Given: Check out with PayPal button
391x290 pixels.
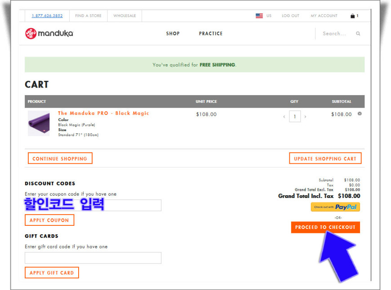Looking at the screenshot, I should pyautogui.click(x=335, y=207).
